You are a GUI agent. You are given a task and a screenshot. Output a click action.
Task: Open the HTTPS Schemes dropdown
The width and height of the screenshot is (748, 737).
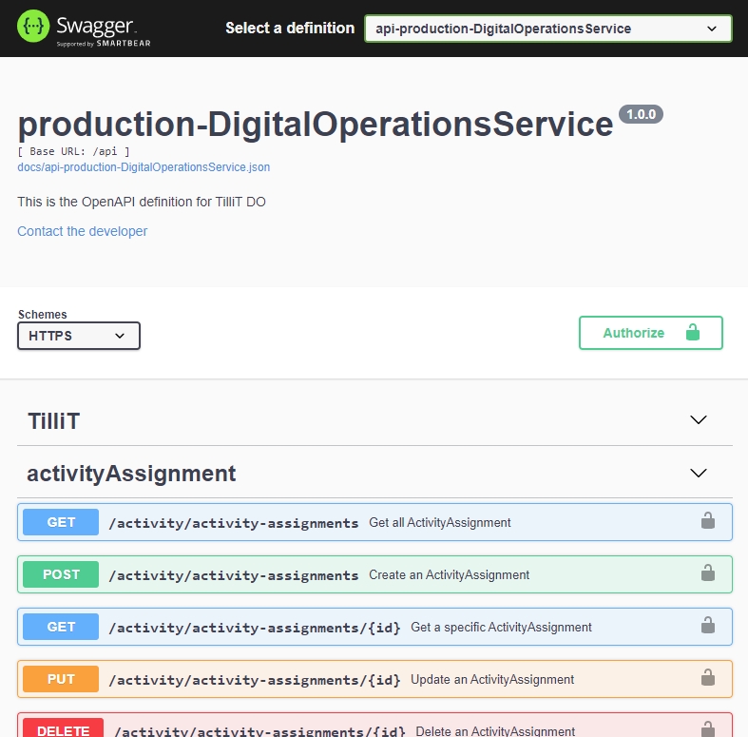(x=79, y=336)
